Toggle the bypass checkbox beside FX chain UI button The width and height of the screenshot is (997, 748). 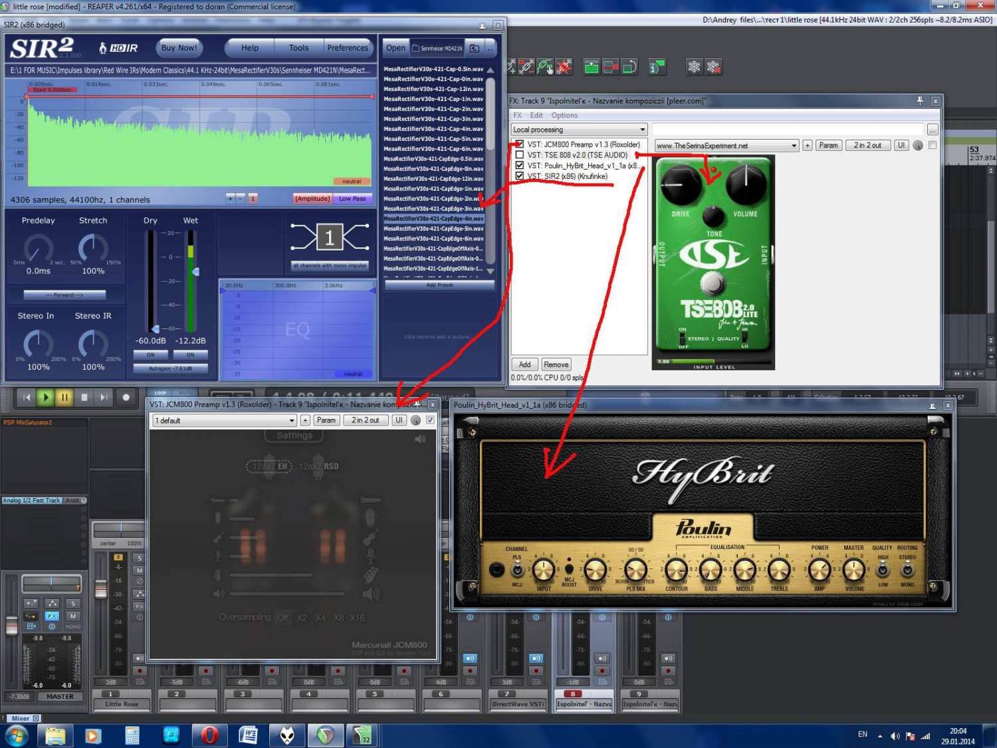coord(933,145)
